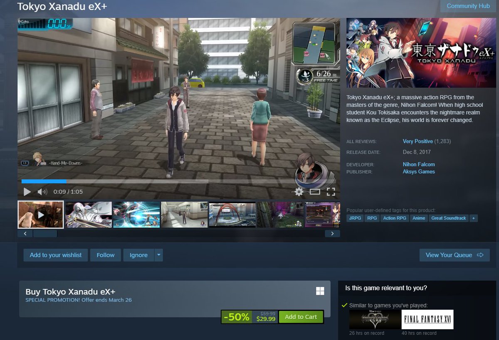Select the white armored character thumbnail

(x=89, y=215)
